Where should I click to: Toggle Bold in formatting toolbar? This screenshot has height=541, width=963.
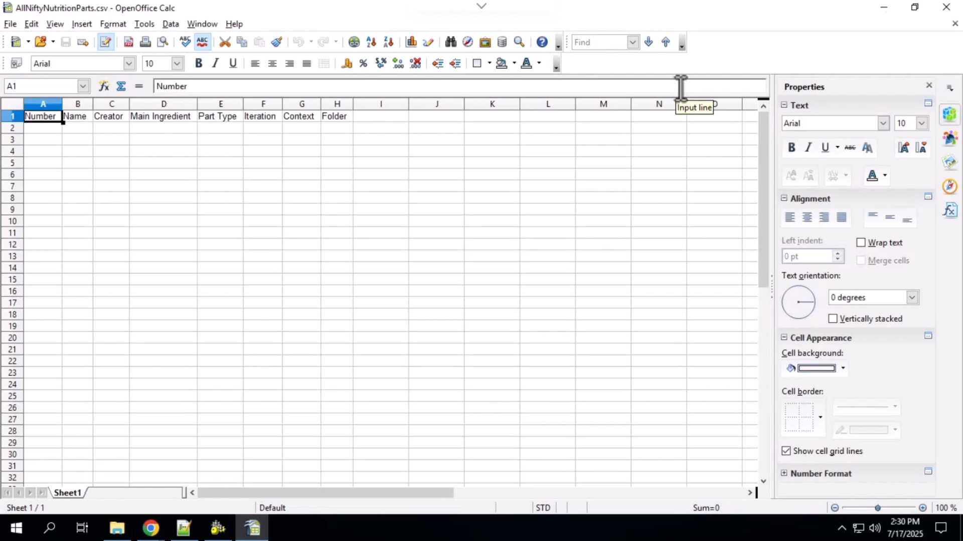point(199,63)
